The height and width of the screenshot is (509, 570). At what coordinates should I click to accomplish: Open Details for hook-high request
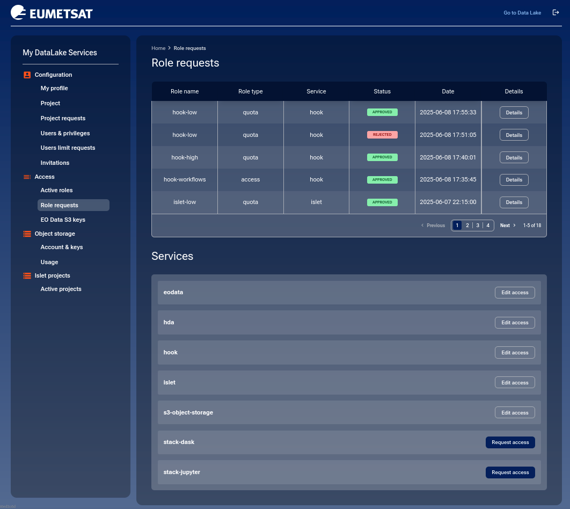pos(514,157)
